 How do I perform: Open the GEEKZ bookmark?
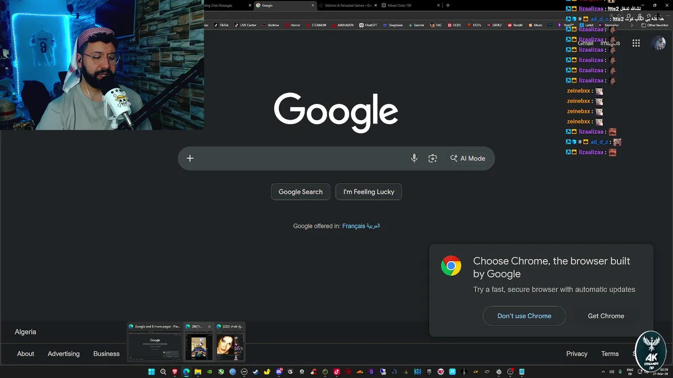tap(495, 25)
